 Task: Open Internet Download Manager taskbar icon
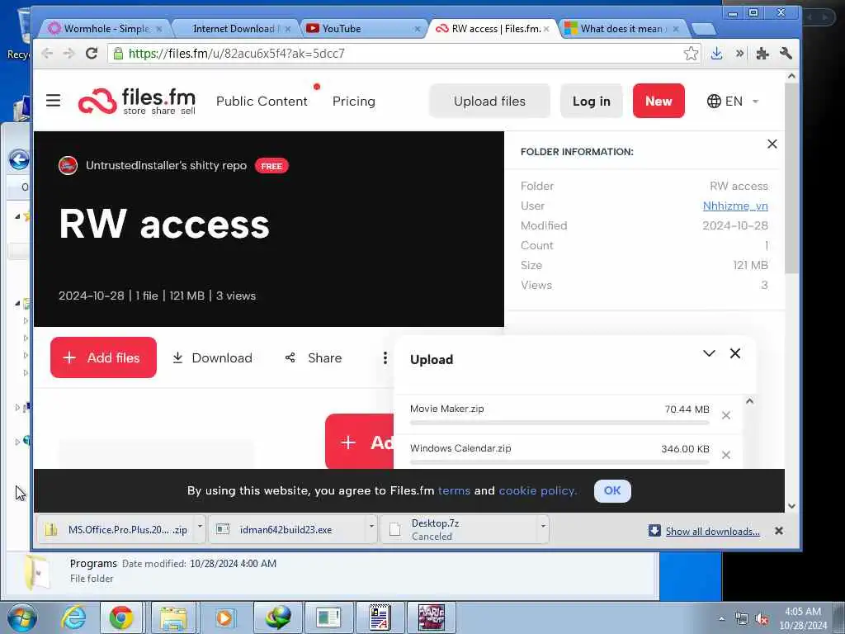point(277,617)
